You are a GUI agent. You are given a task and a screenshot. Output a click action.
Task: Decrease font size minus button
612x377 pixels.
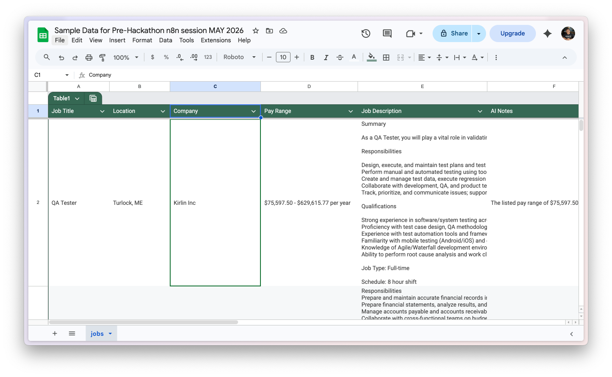click(269, 57)
